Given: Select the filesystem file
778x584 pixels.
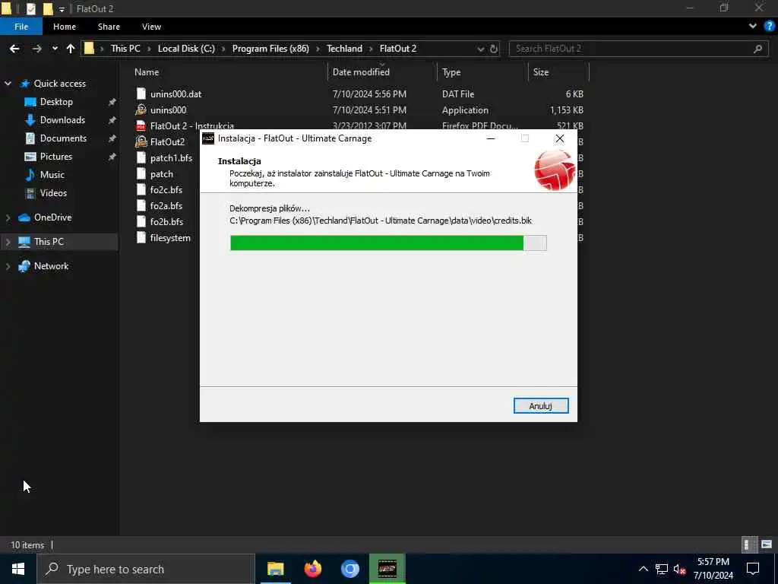Looking at the screenshot, I should [170, 238].
